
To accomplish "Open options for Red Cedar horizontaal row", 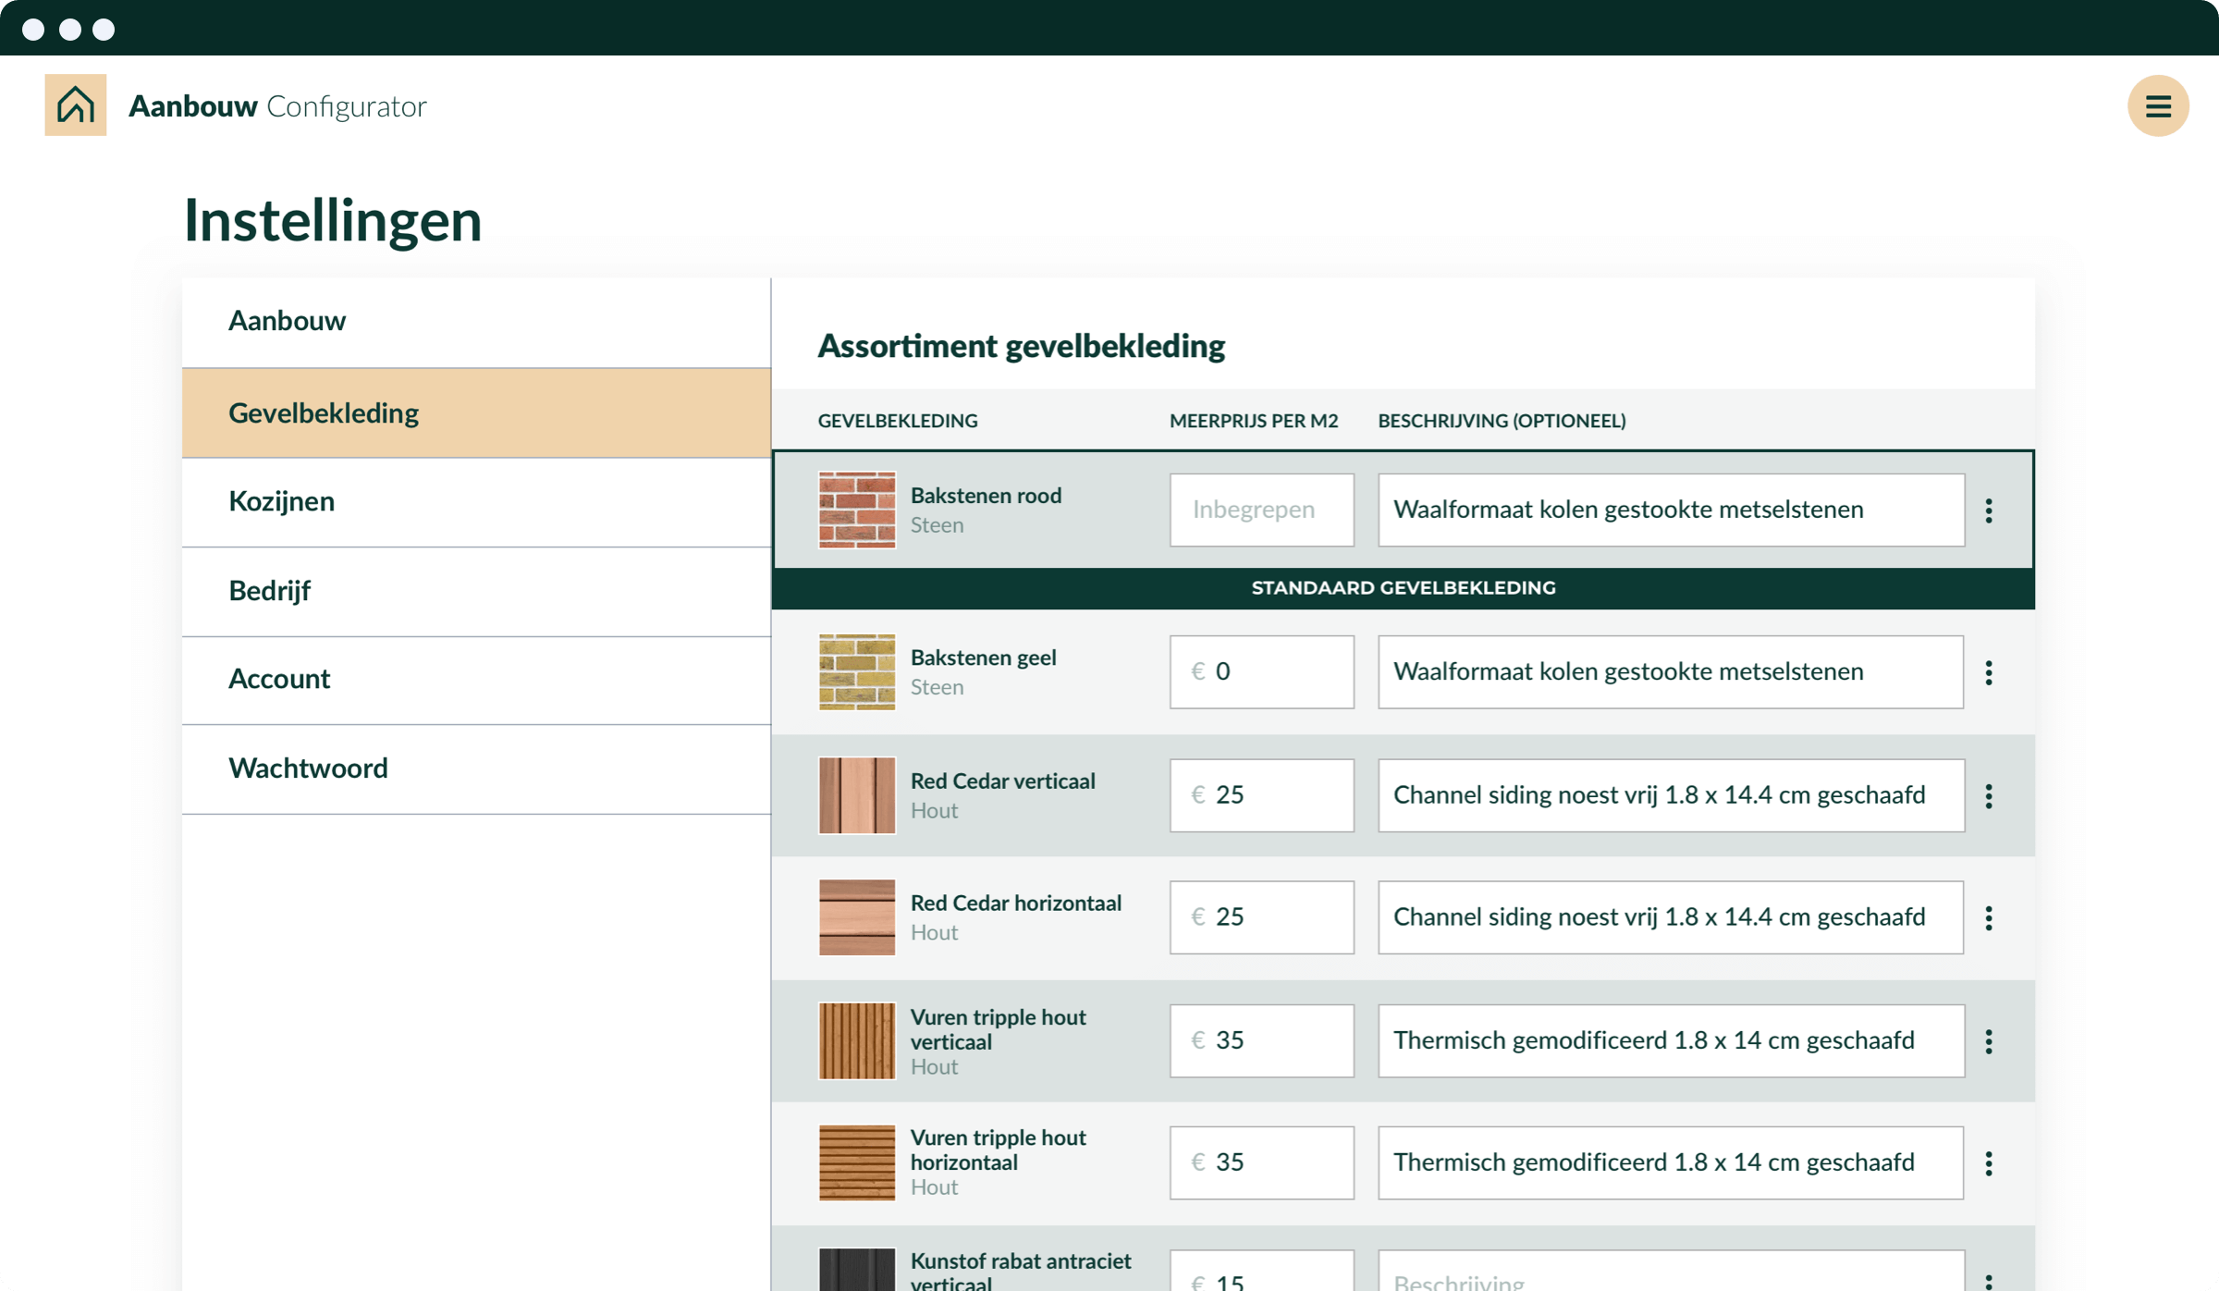I will coord(1988,918).
